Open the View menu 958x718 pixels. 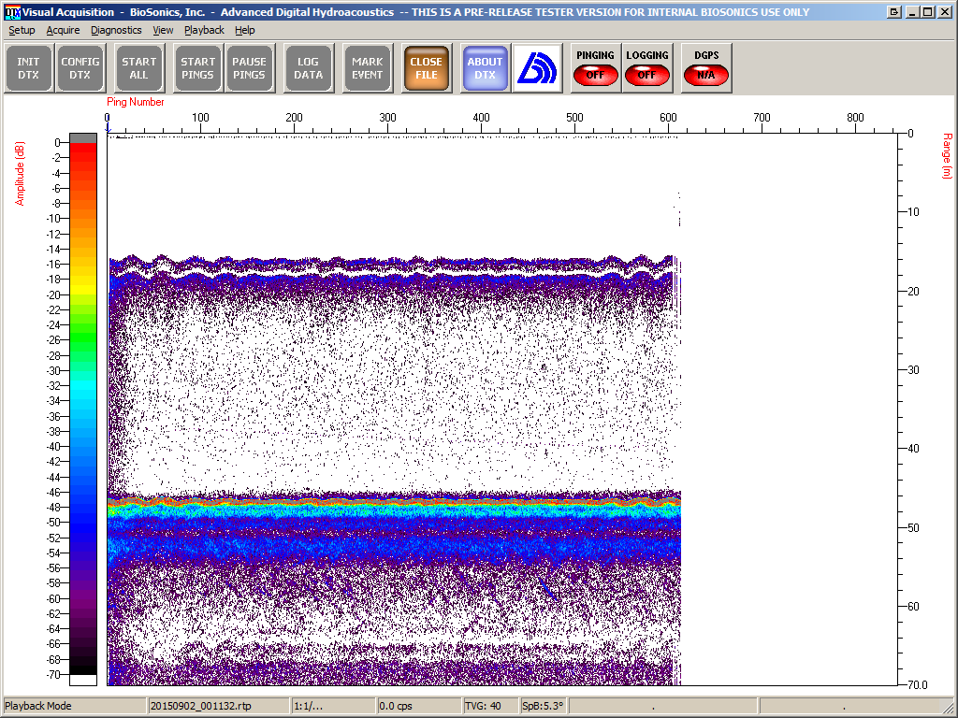163,30
